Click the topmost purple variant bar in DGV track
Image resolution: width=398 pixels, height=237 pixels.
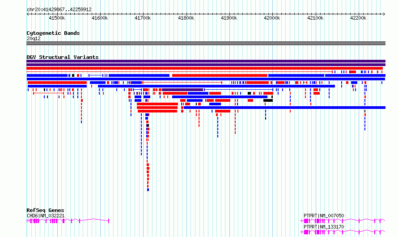[206, 61]
